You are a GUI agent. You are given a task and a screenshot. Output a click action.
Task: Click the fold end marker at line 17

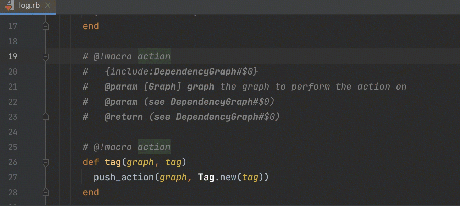coord(45,26)
